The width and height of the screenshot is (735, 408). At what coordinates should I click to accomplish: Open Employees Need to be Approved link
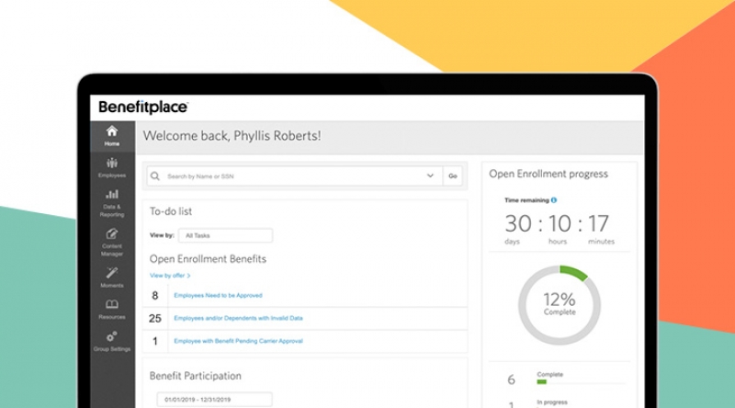(x=218, y=296)
